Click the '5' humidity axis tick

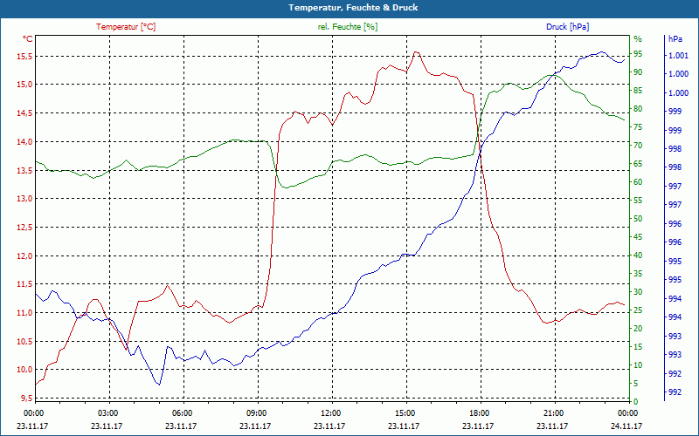point(636,384)
